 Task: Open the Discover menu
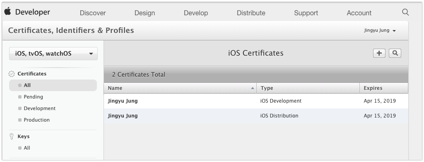[93, 13]
